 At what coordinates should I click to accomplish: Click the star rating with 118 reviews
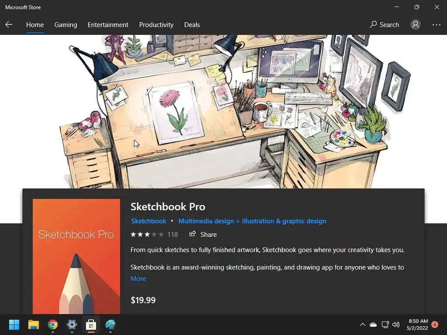point(154,234)
